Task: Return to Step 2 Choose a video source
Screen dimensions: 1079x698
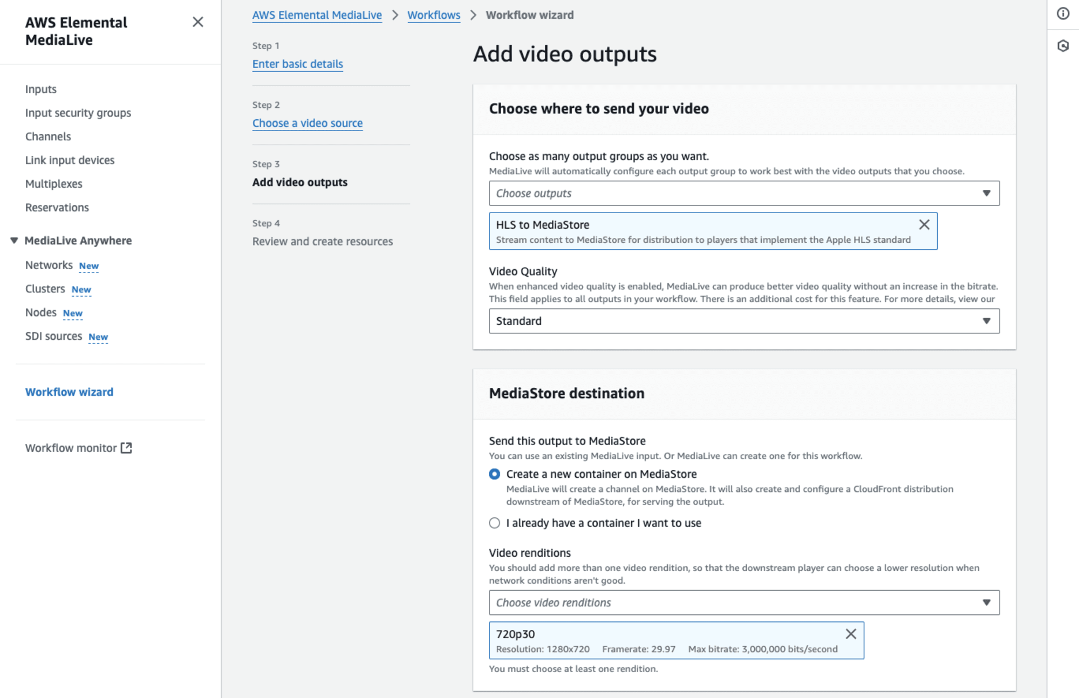Action: (308, 124)
